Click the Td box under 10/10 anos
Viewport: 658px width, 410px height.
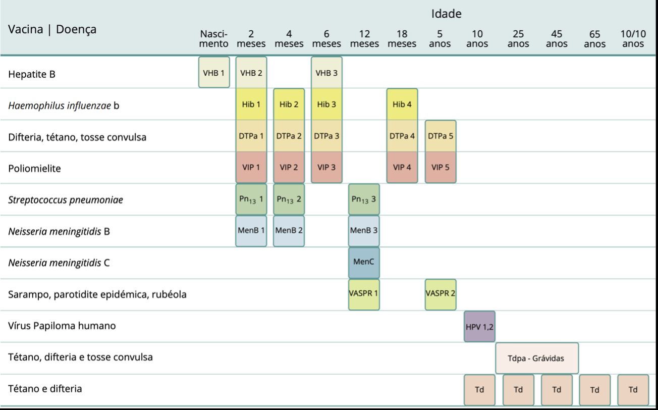click(x=633, y=390)
